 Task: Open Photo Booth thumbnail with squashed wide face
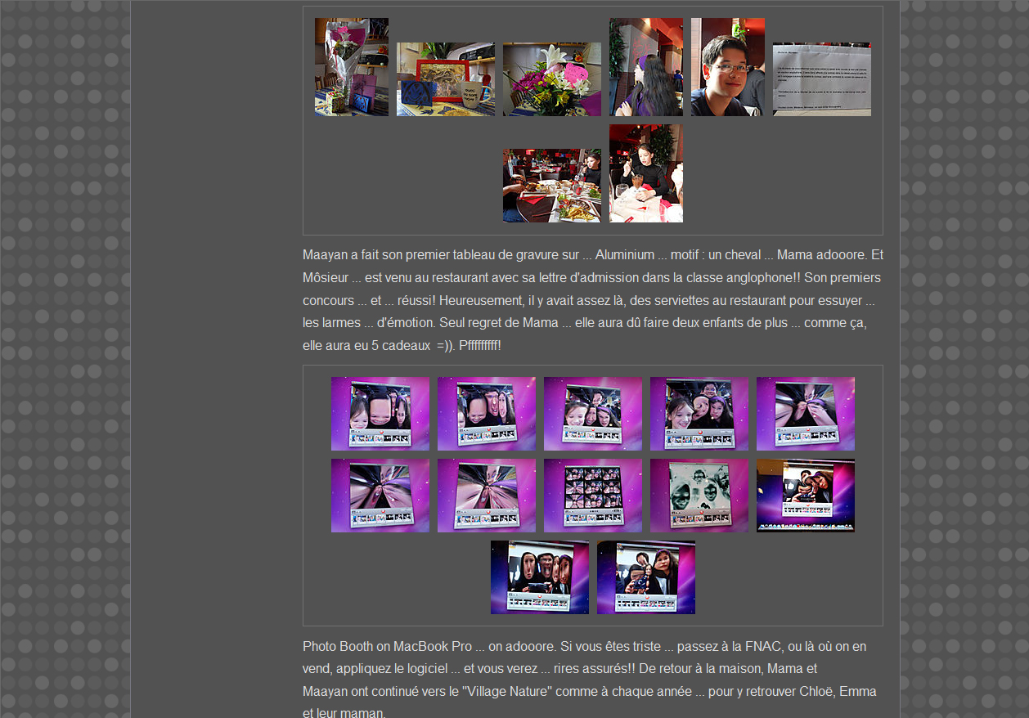coord(380,414)
